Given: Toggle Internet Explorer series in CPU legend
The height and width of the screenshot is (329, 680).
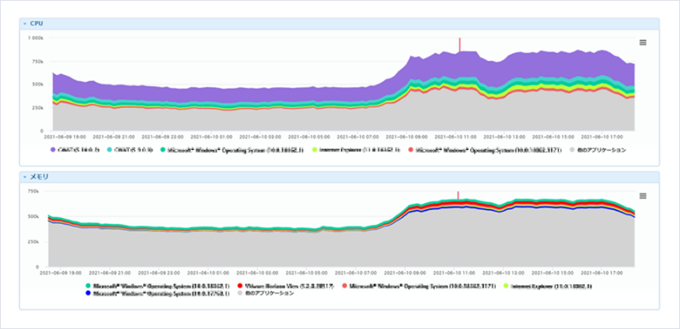Looking at the screenshot, I should pyautogui.click(x=362, y=148).
